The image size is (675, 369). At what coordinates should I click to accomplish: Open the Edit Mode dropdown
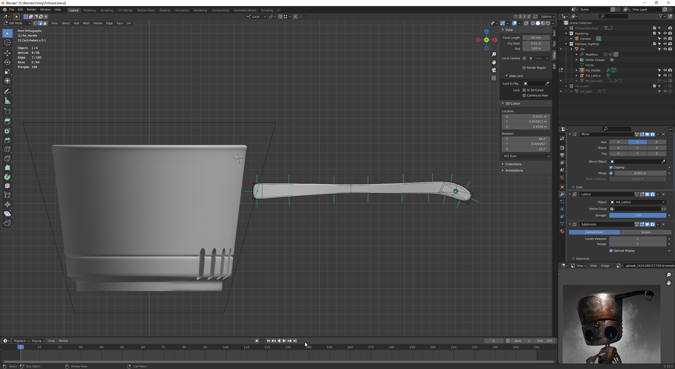17,23
